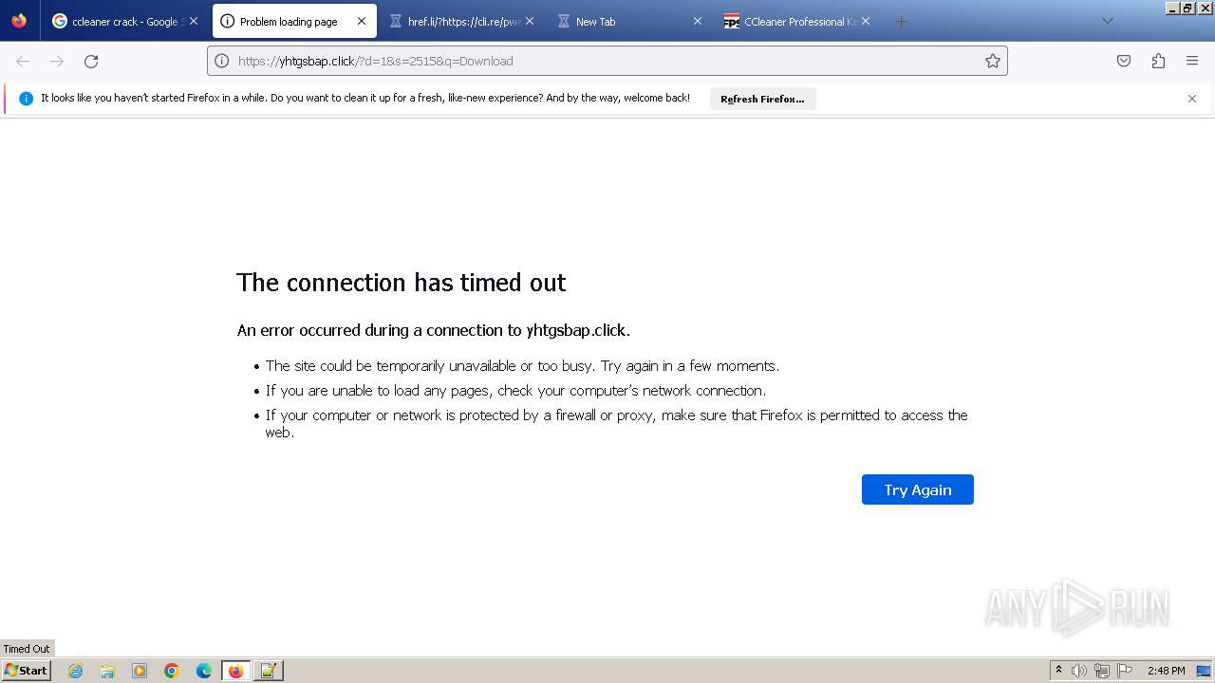Dismiss the refresh Firefox notification bar
The image size is (1215, 683).
pyautogui.click(x=1192, y=99)
